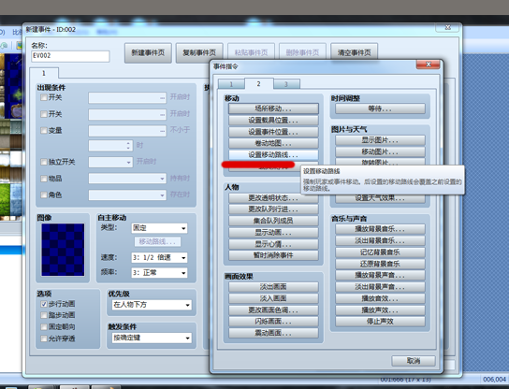509x389 pixels.
Task: Select event page tab 1 in 新建事件 window
Action: point(44,73)
